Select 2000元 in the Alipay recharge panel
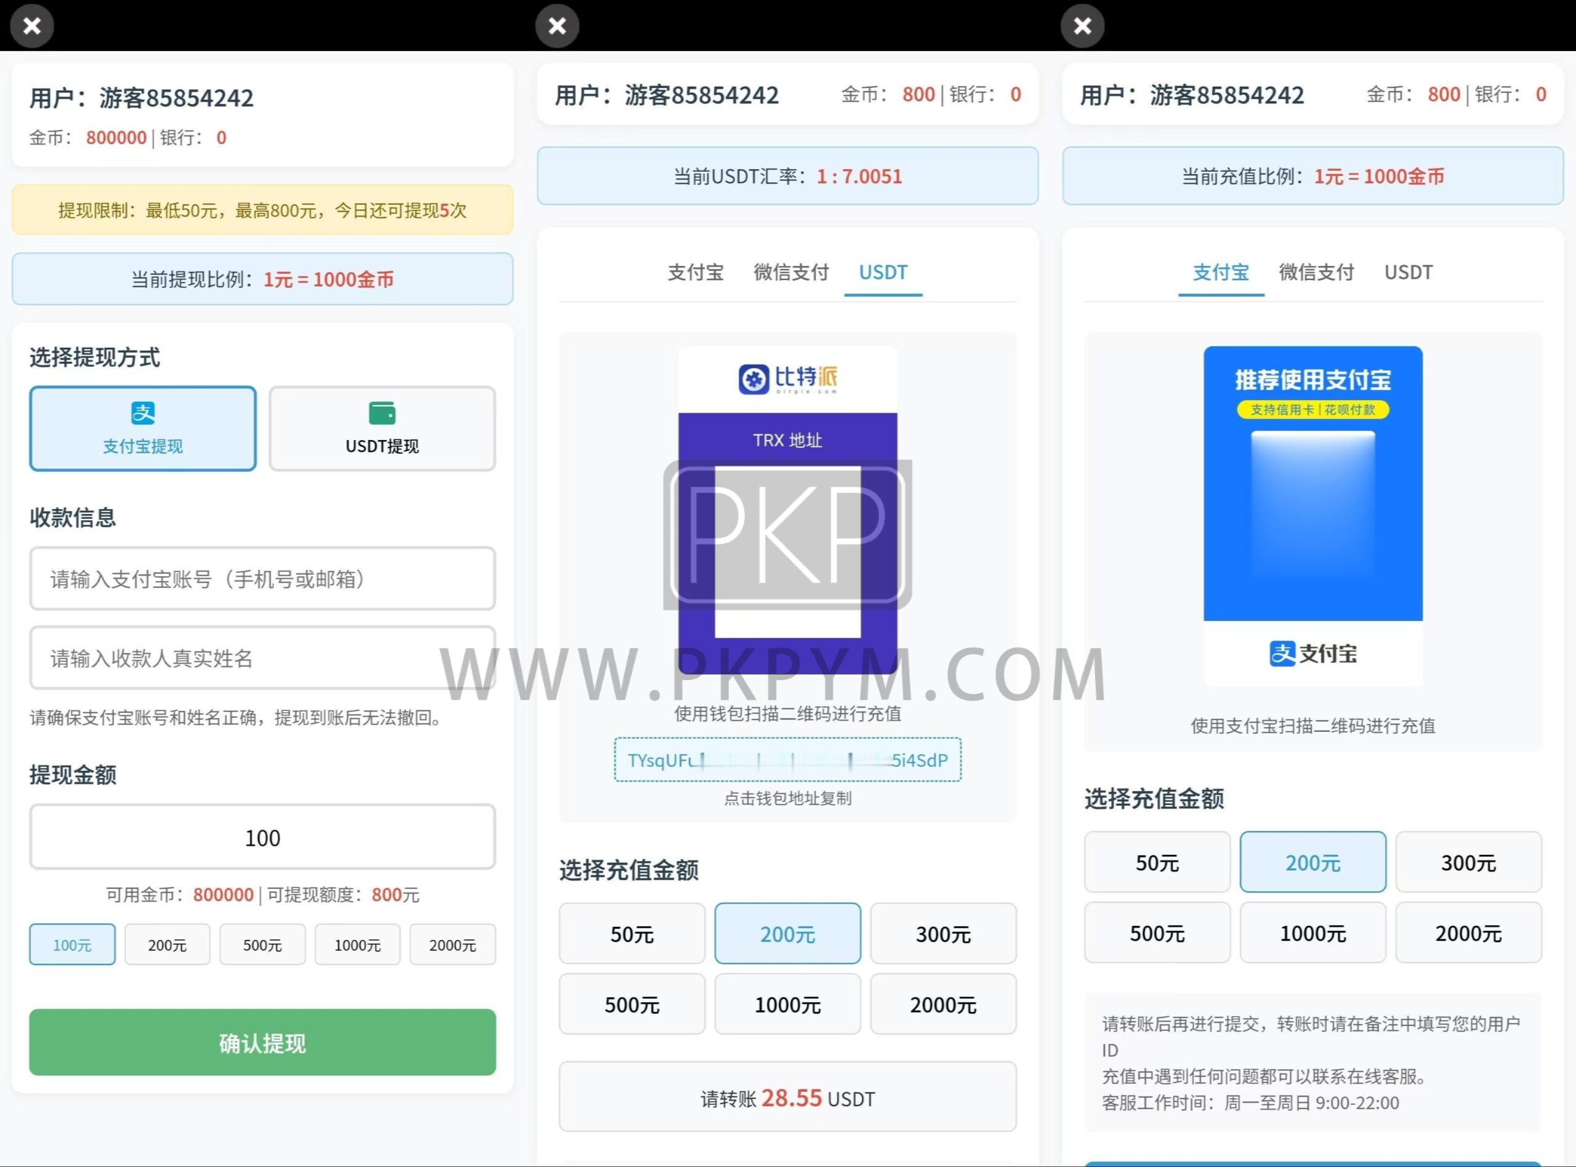The width and height of the screenshot is (1576, 1167). (x=1469, y=932)
